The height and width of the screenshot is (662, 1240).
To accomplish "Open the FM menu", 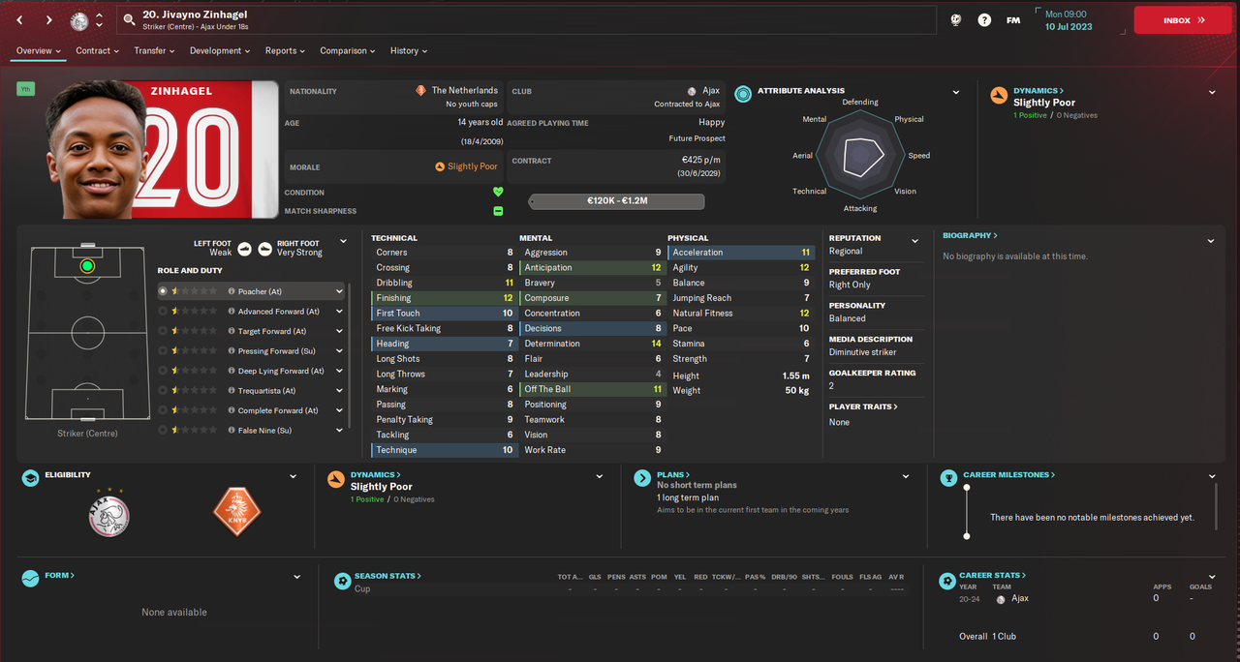I will pyautogui.click(x=1012, y=19).
